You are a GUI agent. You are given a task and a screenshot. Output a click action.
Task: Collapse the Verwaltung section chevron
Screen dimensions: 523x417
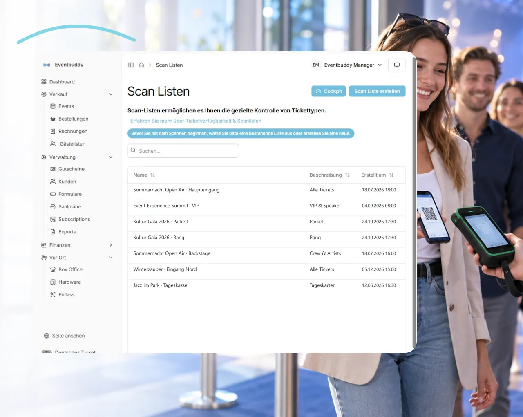click(111, 157)
